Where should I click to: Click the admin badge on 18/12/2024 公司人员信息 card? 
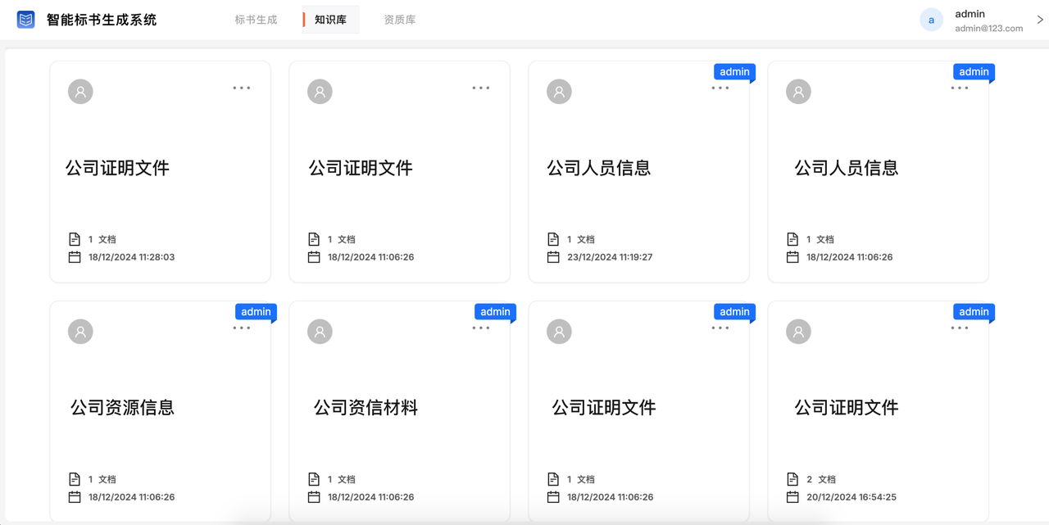[974, 72]
